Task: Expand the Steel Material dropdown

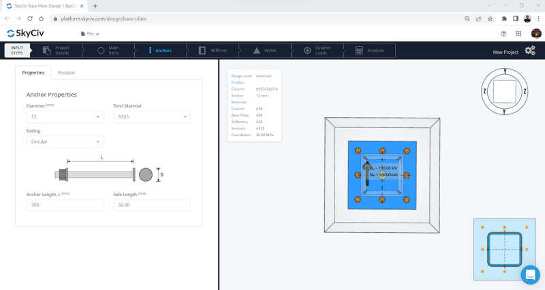Action: [151, 117]
